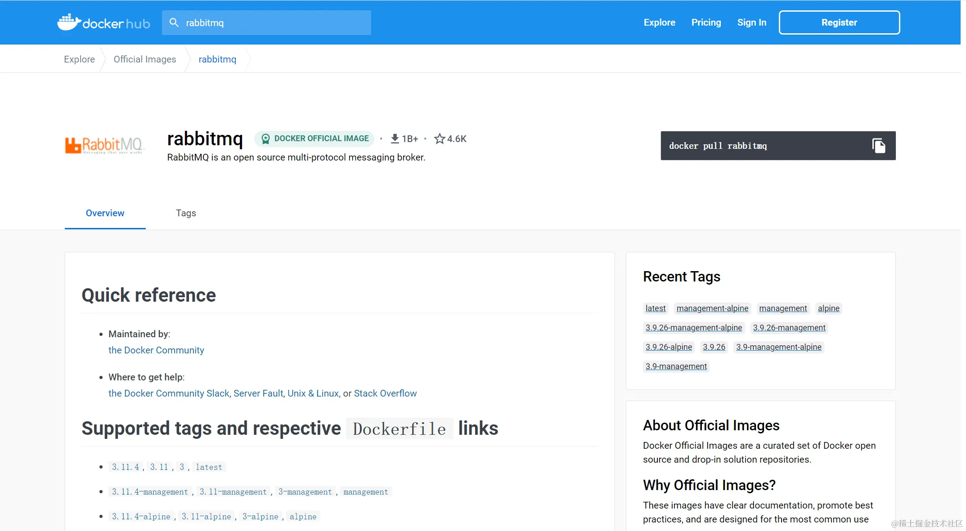This screenshot has height=531, width=966.
Task: Click the Sign In link
Action: tap(751, 22)
